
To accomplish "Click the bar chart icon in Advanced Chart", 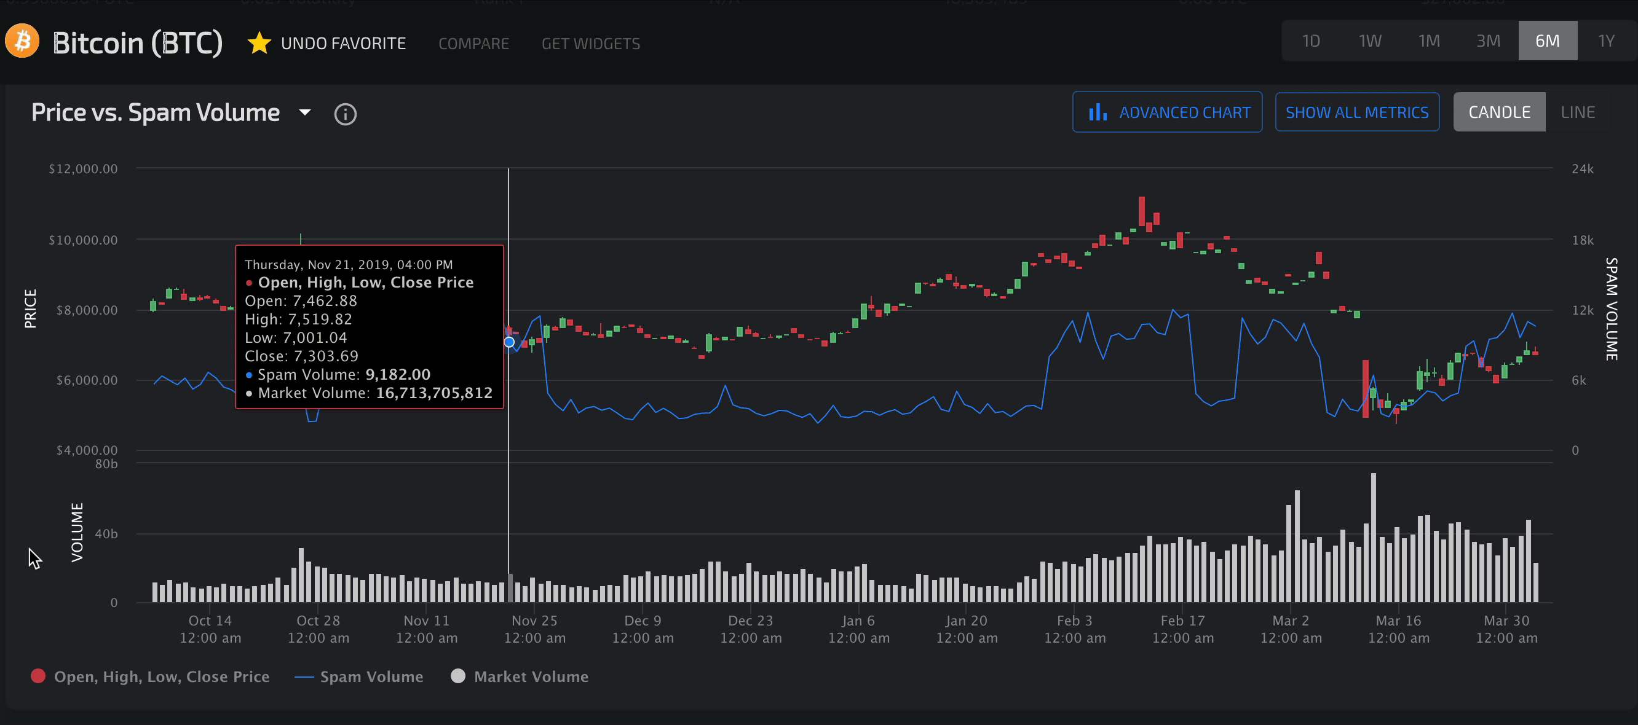I will pyautogui.click(x=1098, y=112).
